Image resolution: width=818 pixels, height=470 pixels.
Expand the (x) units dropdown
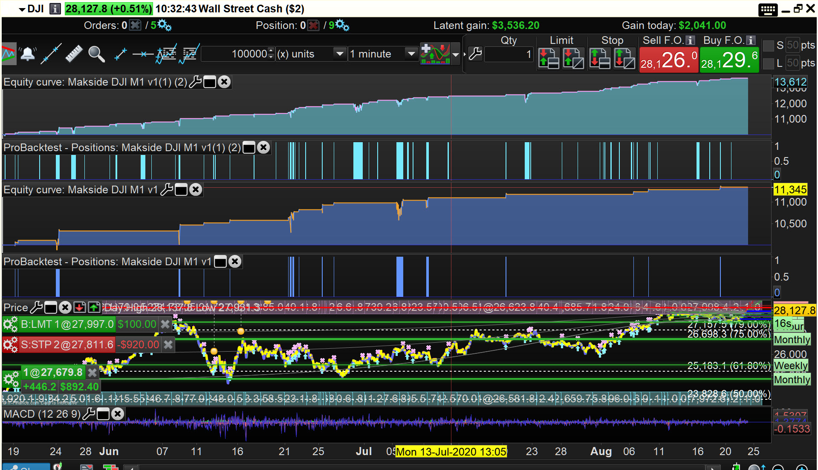click(339, 54)
